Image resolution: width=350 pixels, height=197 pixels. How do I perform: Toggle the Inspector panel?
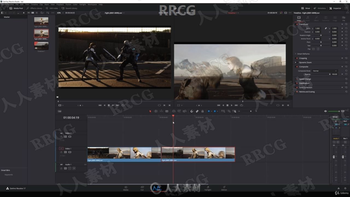[335, 8]
